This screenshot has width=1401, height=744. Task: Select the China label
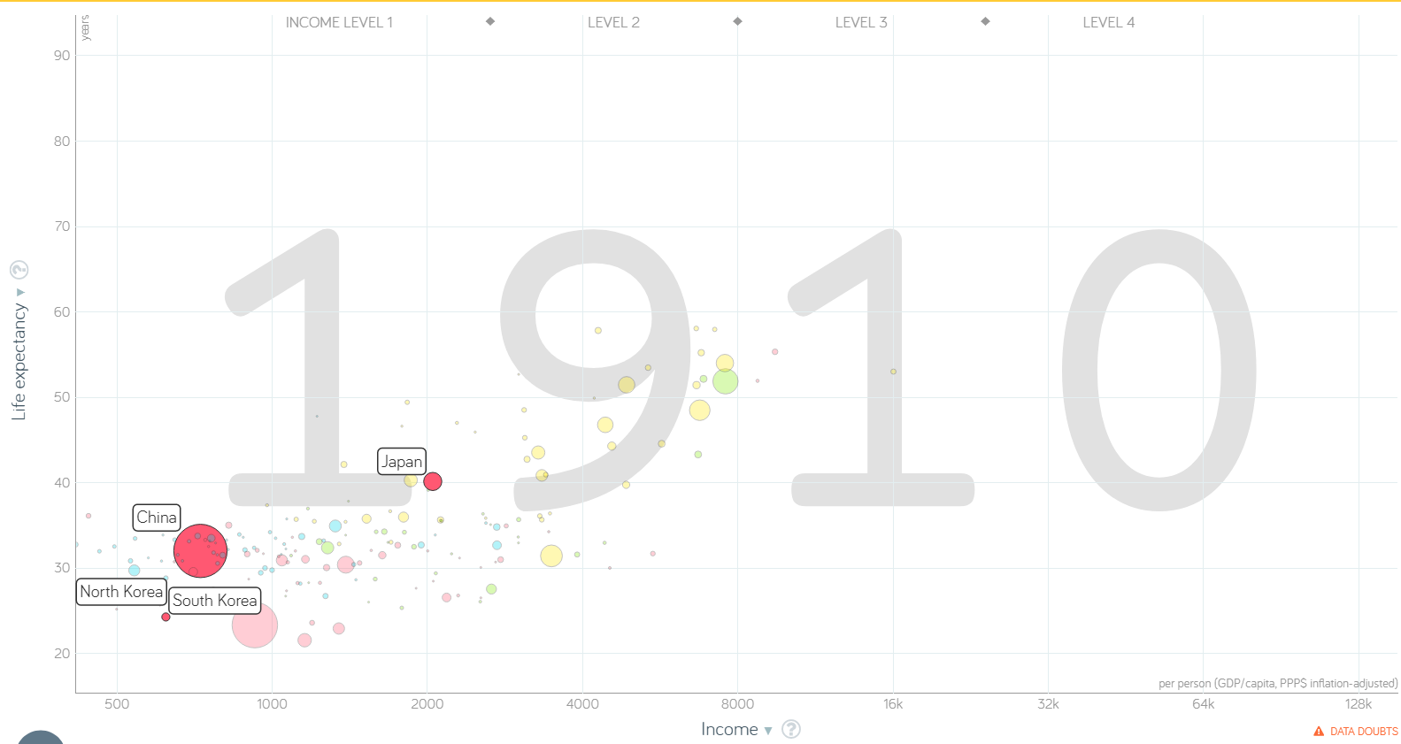click(157, 518)
